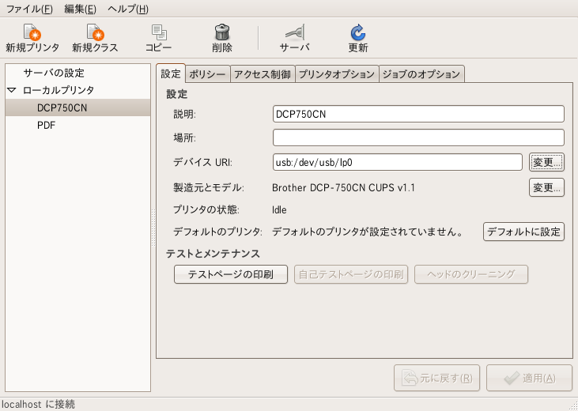Click the 新規クラス (New Class) toolbar icon

coord(96,32)
